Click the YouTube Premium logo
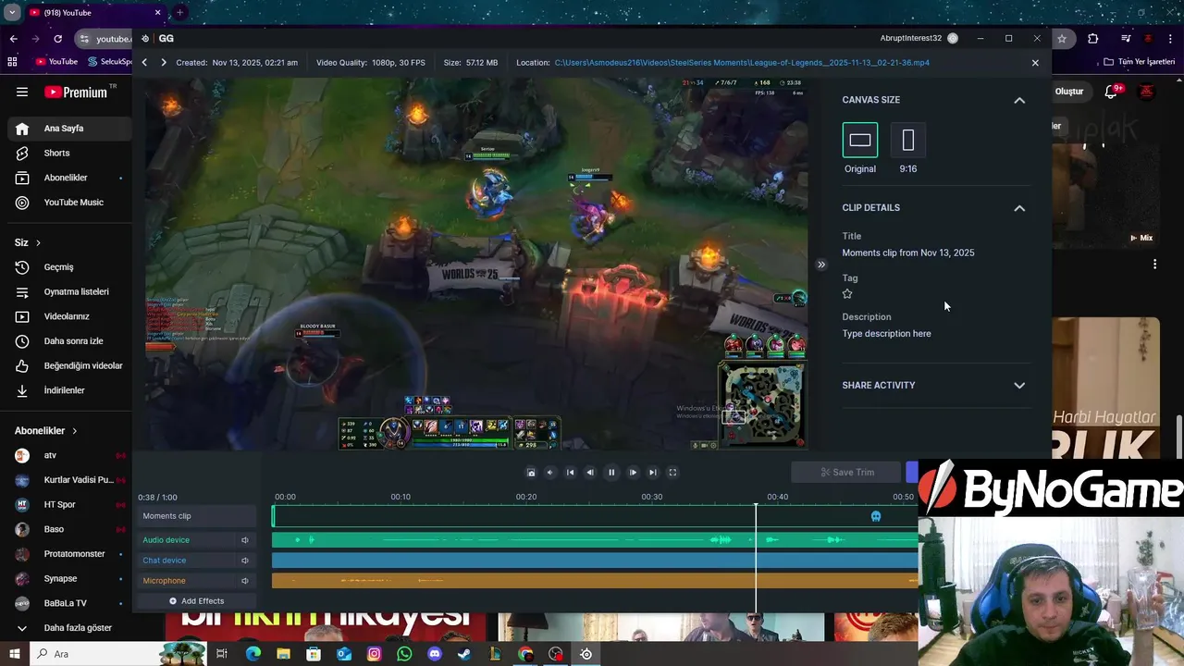The image size is (1184, 666). pyautogui.click(x=76, y=92)
